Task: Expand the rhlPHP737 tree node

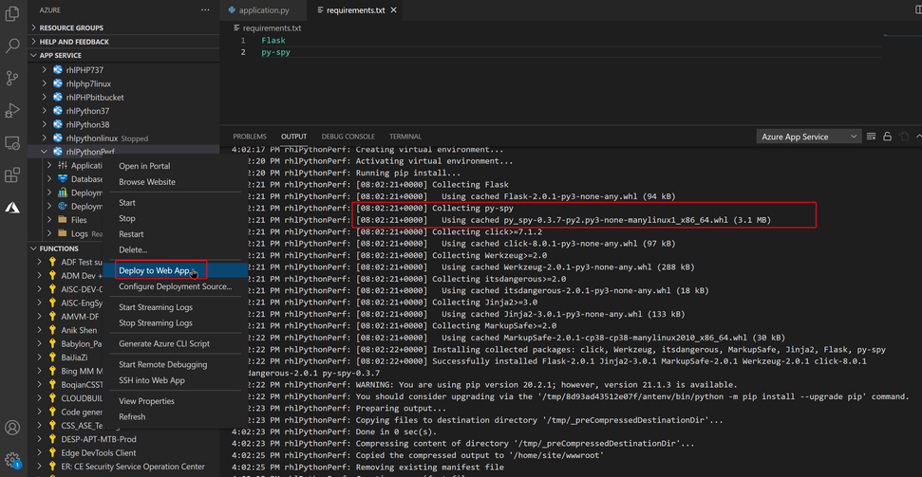Action: (44, 70)
